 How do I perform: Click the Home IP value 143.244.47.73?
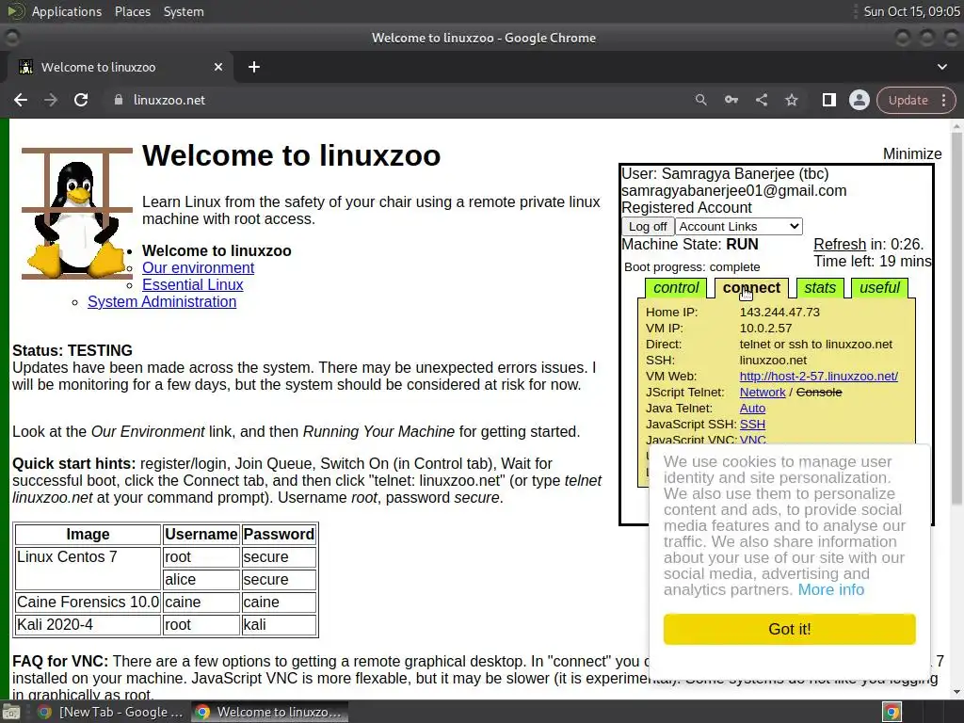click(x=779, y=313)
